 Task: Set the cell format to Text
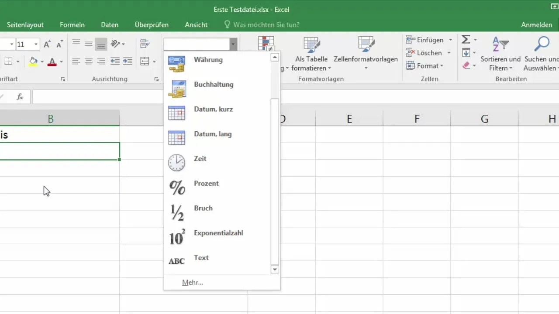click(217, 261)
